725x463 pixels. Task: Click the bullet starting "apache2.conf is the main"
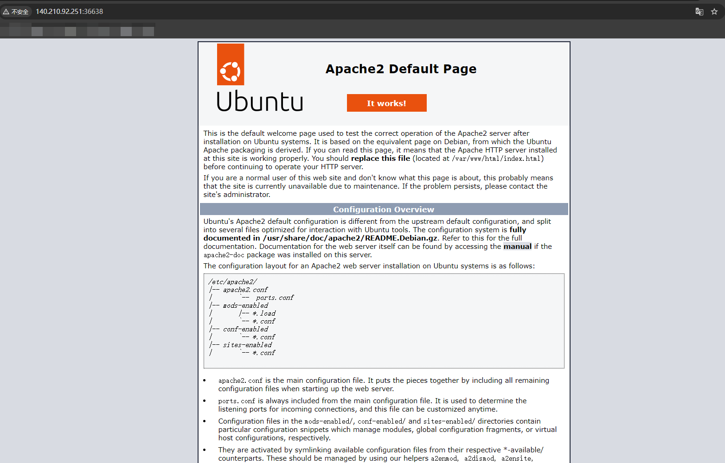pyautogui.click(x=384, y=385)
